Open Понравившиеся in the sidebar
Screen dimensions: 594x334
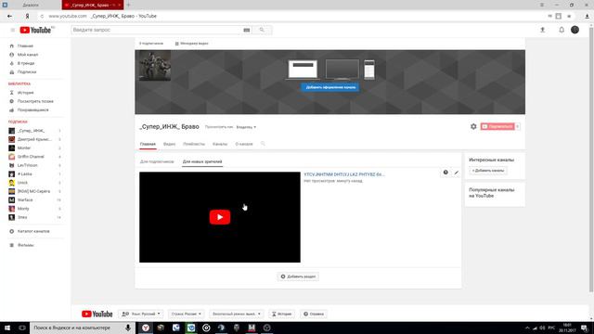click(x=32, y=109)
